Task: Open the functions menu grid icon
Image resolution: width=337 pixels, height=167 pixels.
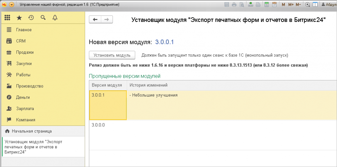Action: click(x=7, y=18)
